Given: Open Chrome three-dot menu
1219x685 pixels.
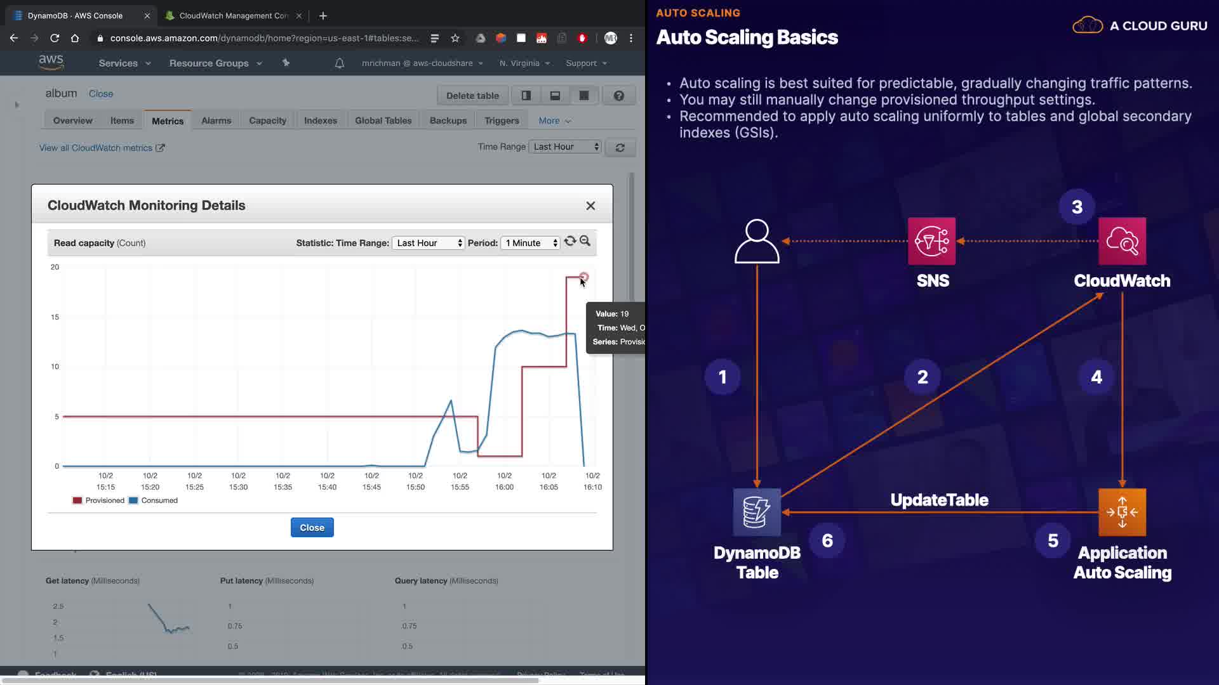Looking at the screenshot, I should point(630,38).
